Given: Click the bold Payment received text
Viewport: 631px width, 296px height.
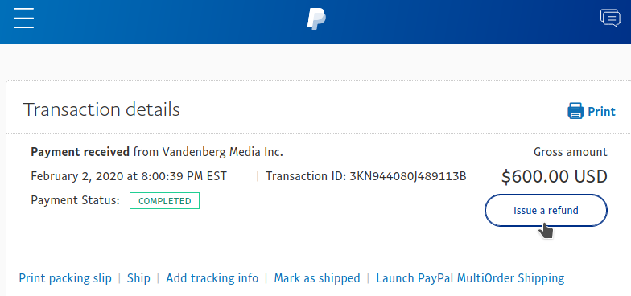Looking at the screenshot, I should coord(80,152).
